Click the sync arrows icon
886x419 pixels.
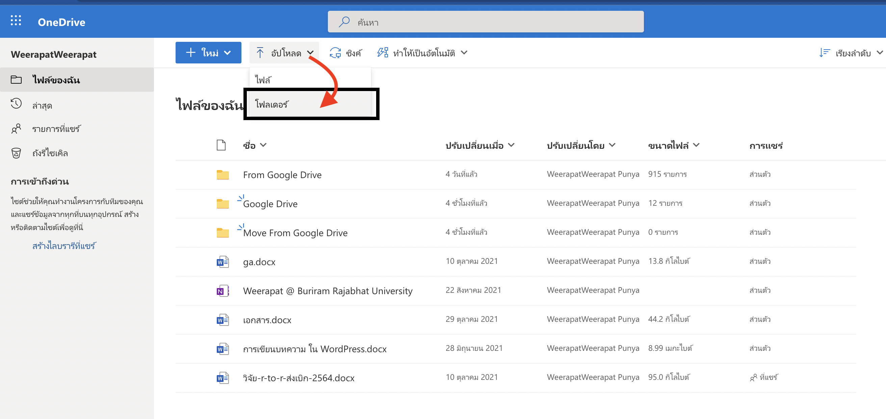pos(335,53)
